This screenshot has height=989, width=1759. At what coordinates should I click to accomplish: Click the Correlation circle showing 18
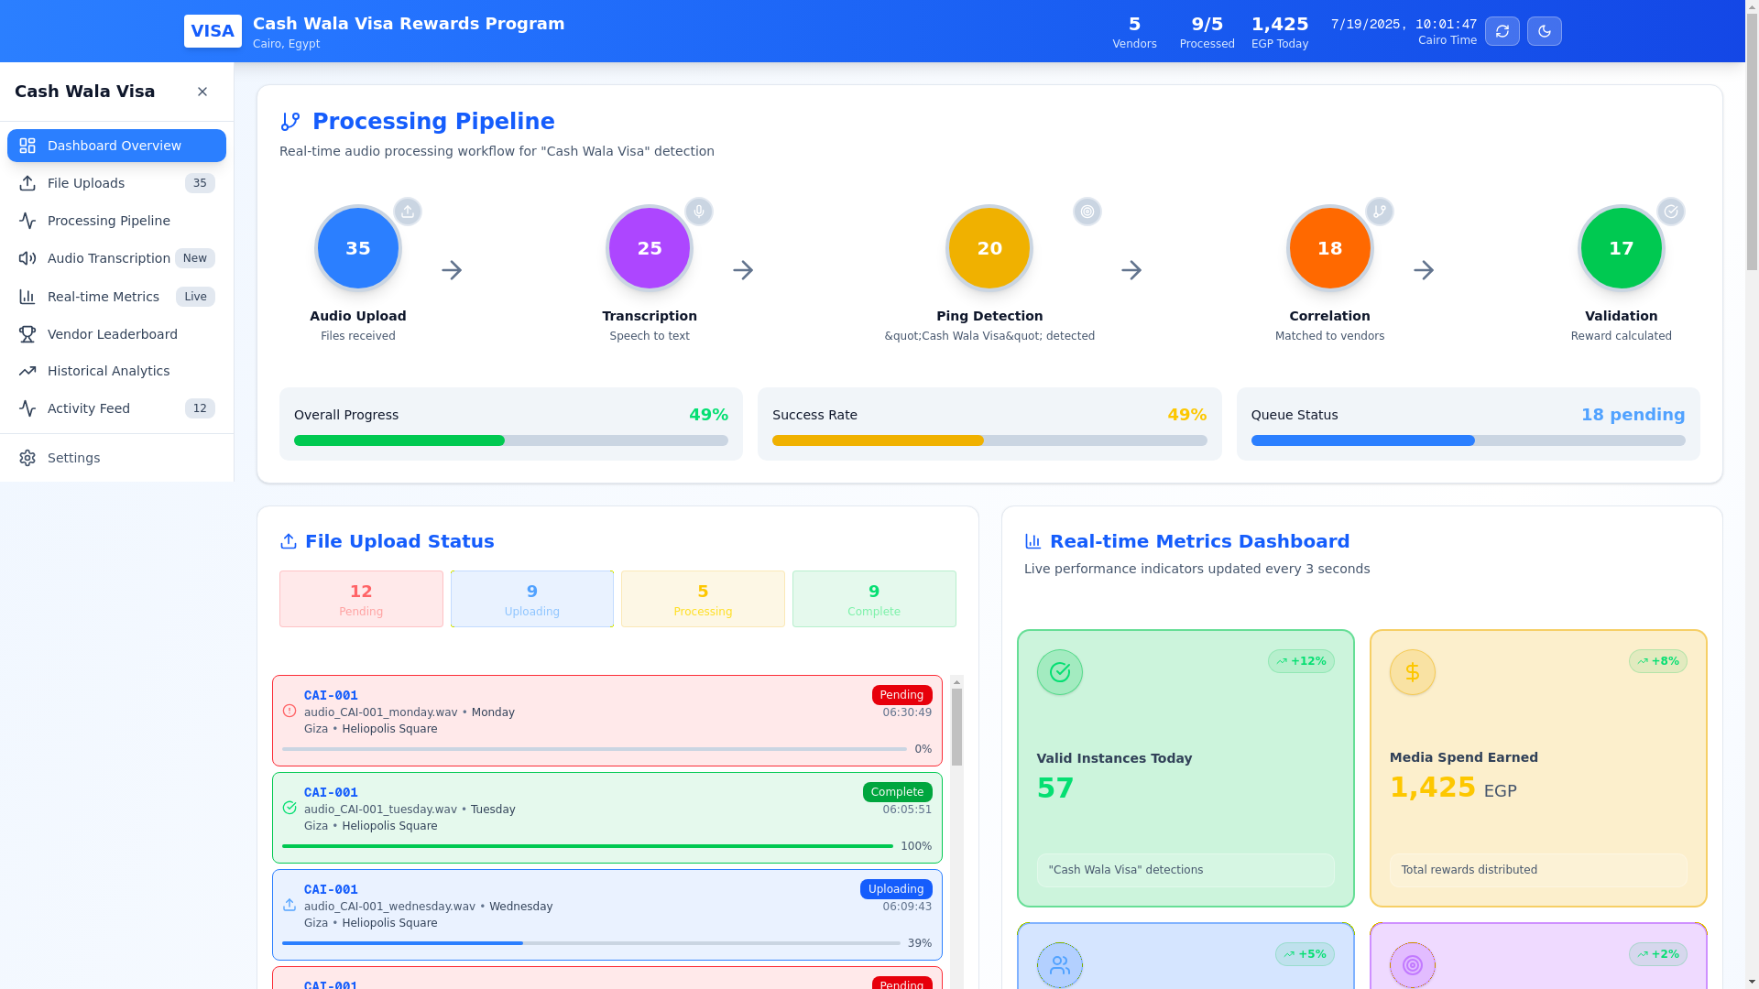[x=1329, y=248]
